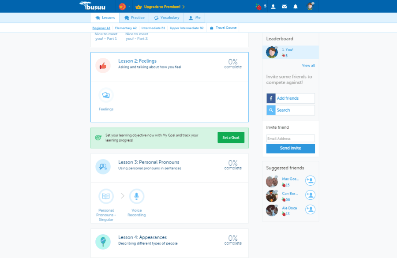Open Can Bor... suggested friend profile

(x=290, y=194)
